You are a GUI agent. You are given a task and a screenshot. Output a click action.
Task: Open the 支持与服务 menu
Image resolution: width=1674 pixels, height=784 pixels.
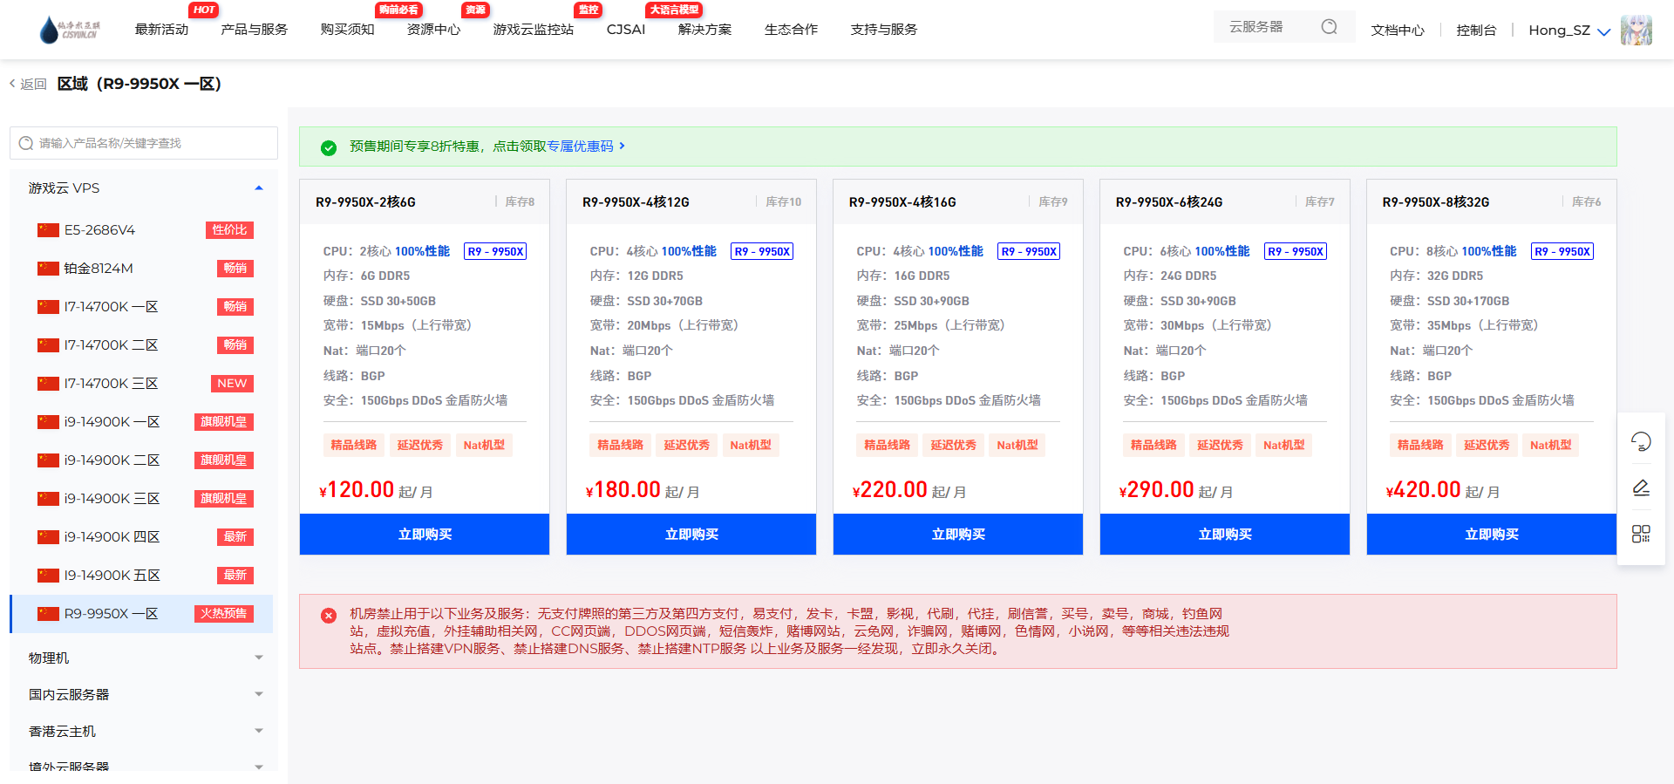[x=883, y=30]
